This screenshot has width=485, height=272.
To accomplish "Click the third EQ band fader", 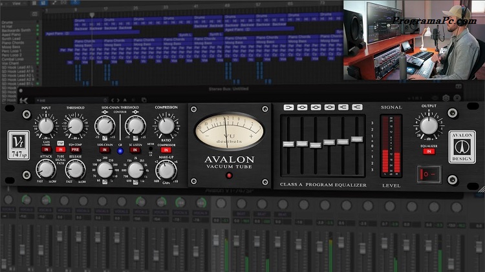I will click(316, 145).
